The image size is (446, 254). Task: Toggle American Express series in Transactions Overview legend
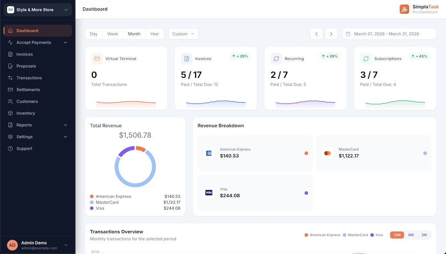tap(322, 235)
